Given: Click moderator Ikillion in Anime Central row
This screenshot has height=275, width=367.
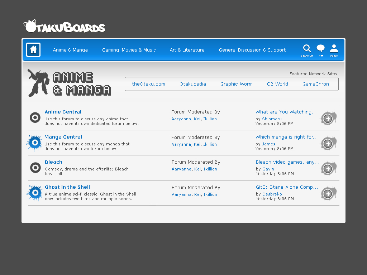Looking at the screenshot, I should coord(210,119).
